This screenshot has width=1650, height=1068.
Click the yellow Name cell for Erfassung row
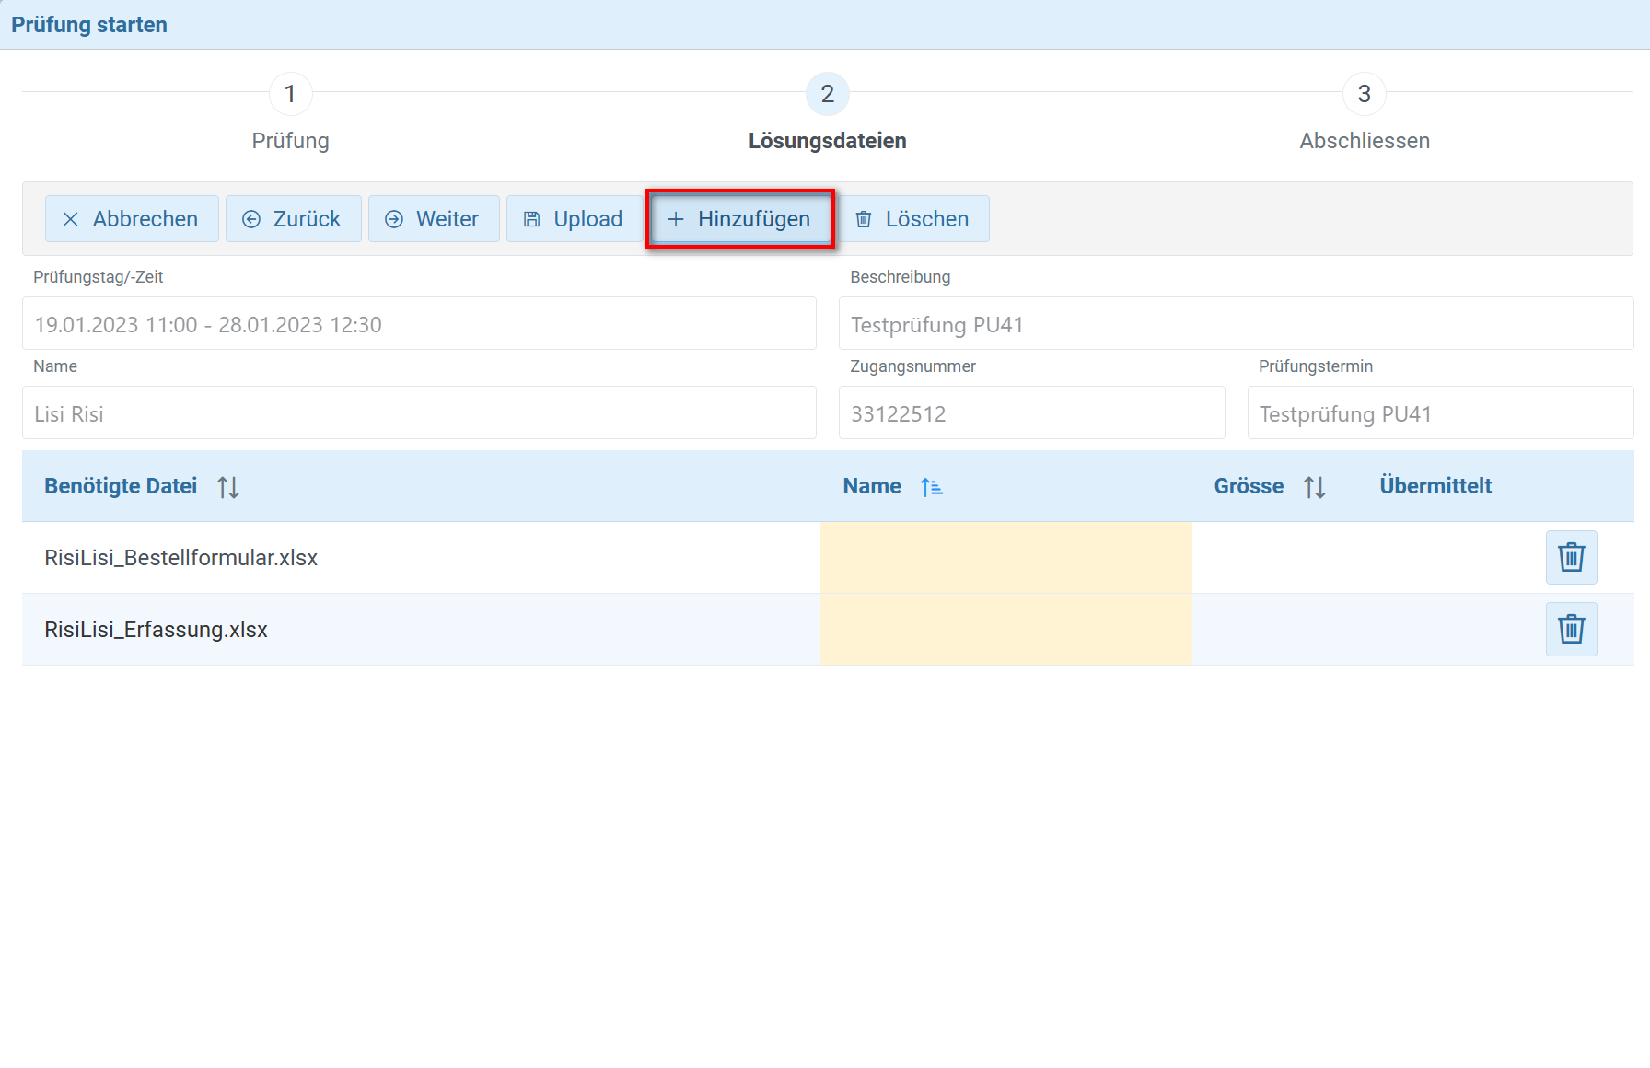click(x=1006, y=630)
